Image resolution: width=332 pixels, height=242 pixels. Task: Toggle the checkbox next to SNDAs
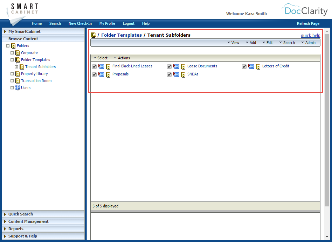tap(169, 74)
